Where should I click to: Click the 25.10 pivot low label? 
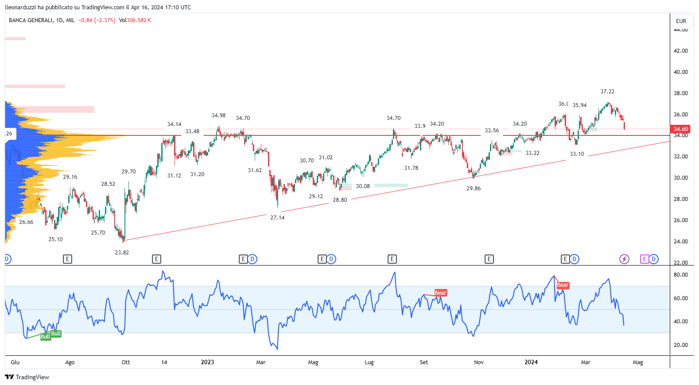click(55, 239)
